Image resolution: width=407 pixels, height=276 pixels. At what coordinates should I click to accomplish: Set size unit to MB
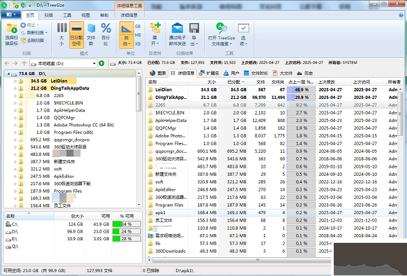coord(138,36)
